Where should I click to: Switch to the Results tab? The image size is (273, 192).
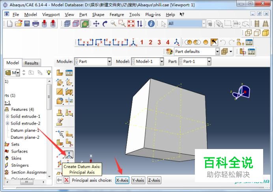coord(31,63)
